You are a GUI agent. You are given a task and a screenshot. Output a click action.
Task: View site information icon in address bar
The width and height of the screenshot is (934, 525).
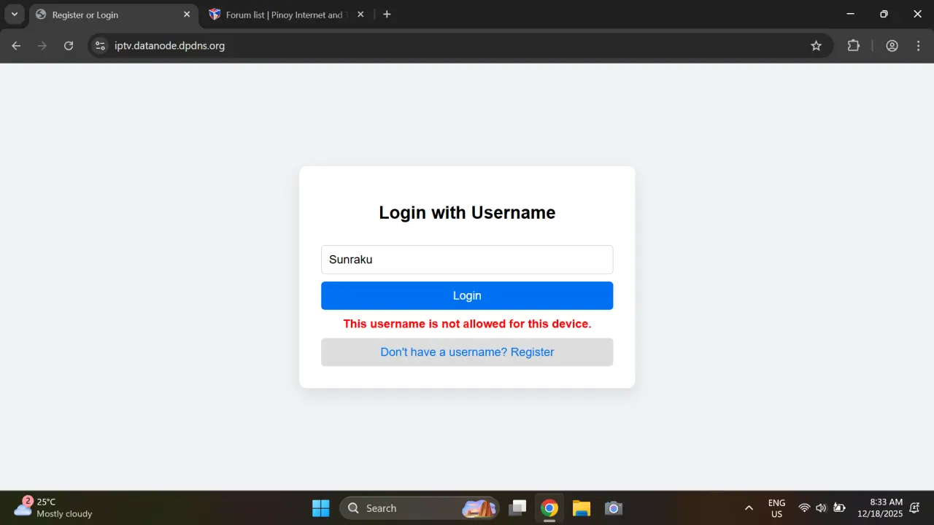[100, 46]
